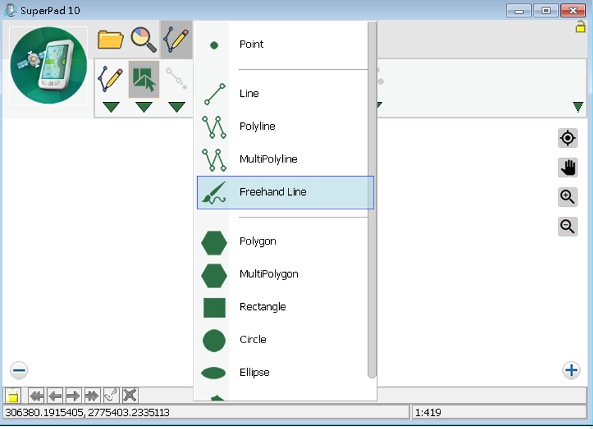Click the zoom in magnifier tool
The height and width of the screenshot is (429, 593).
568,197
